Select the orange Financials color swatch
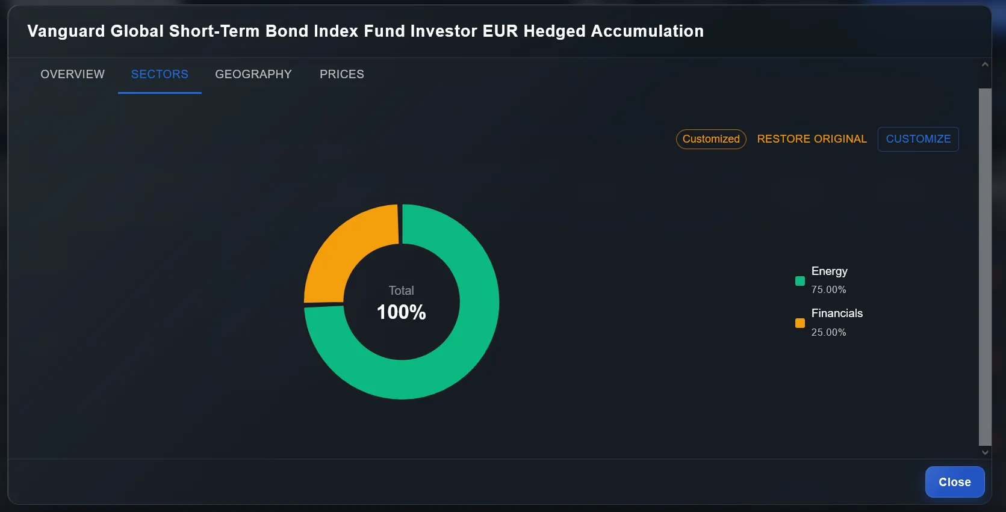Screen dimensions: 1006x512 (800, 323)
